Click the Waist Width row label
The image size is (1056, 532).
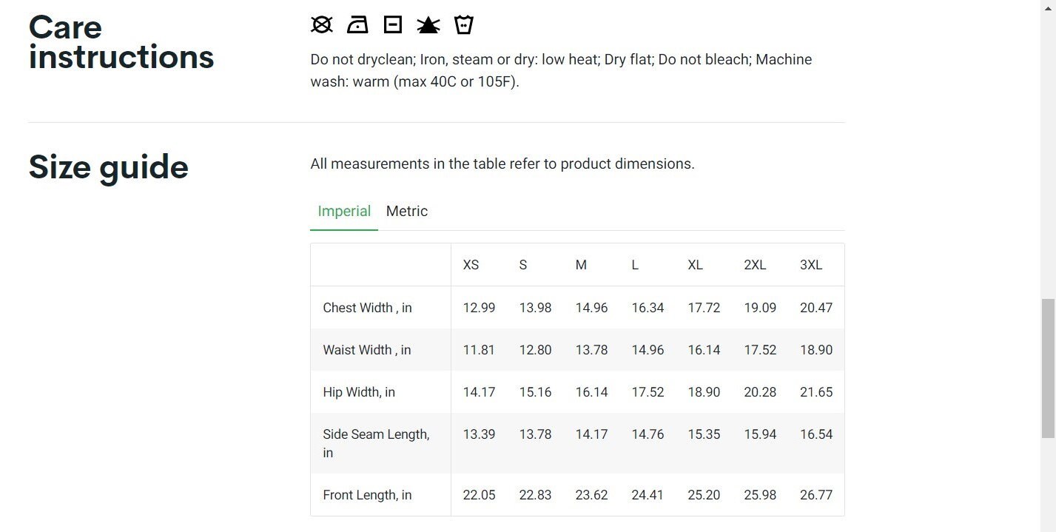[367, 350]
